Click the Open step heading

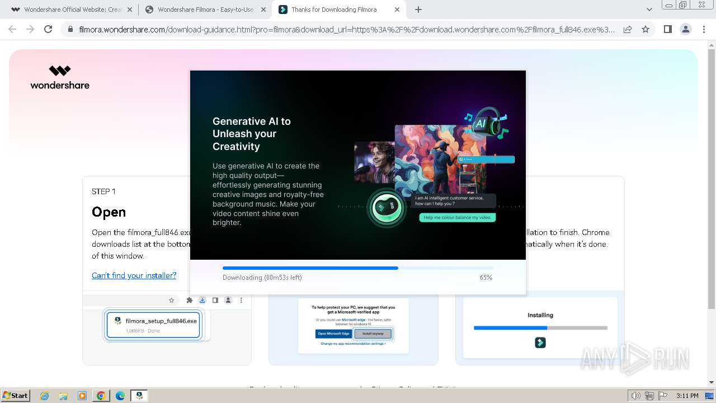pos(109,212)
